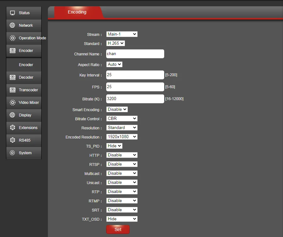Select the Encoder submenu item

click(24, 64)
